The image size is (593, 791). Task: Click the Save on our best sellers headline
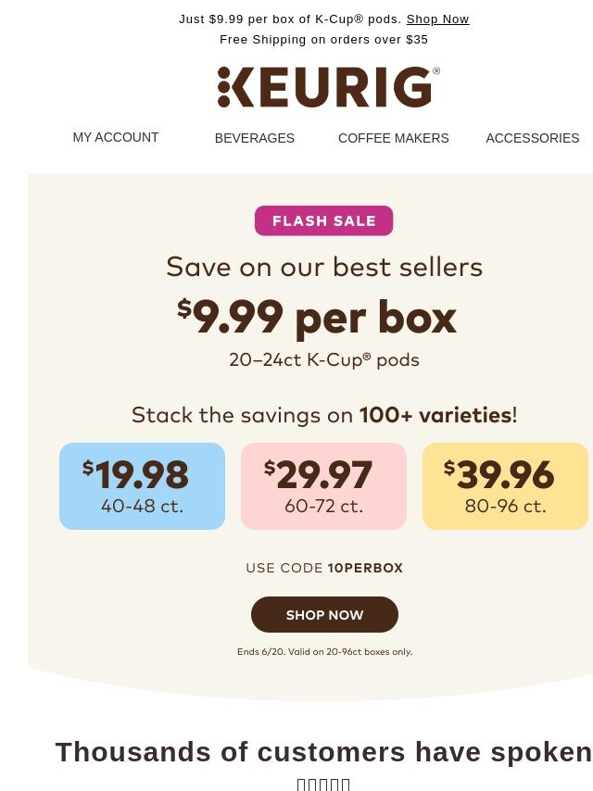324,267
